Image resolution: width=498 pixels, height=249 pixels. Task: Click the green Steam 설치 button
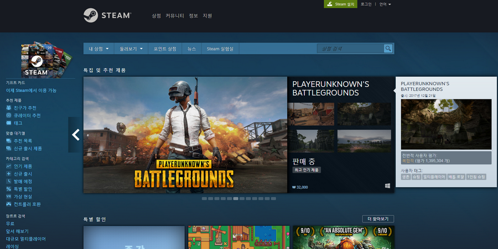click(x=340, y=4)
